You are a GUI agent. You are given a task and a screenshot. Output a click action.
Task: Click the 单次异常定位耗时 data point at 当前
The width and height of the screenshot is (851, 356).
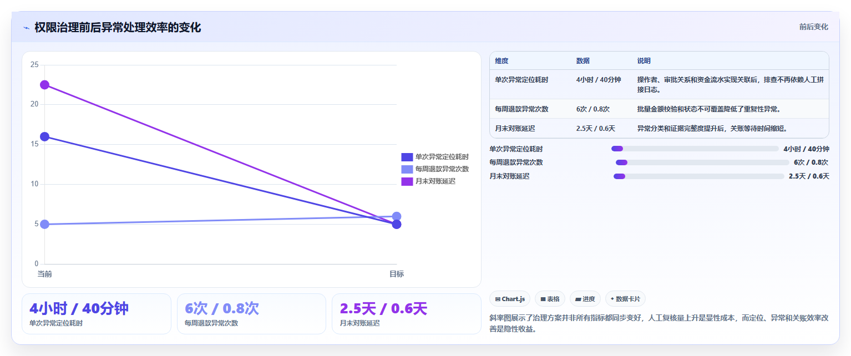[44, 136]
